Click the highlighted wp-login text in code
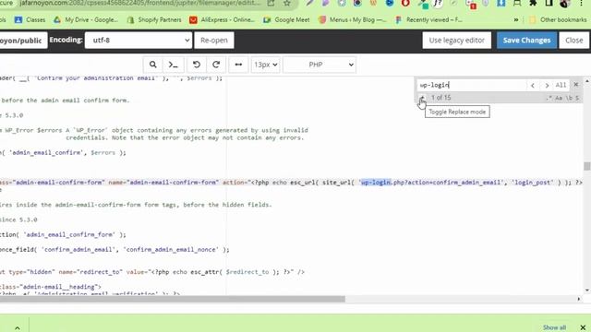 point(376,183)
